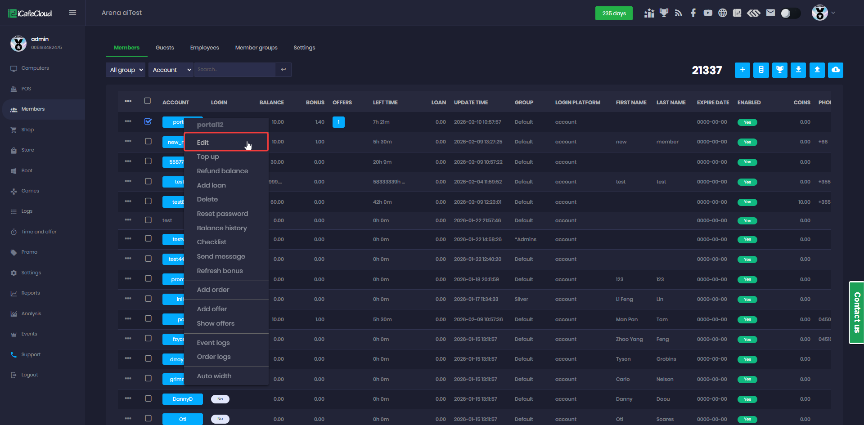The image size is (864, 425).
Task: Open the Account search type dropdown
Action: pyautogui.click(x=171, y=70)
